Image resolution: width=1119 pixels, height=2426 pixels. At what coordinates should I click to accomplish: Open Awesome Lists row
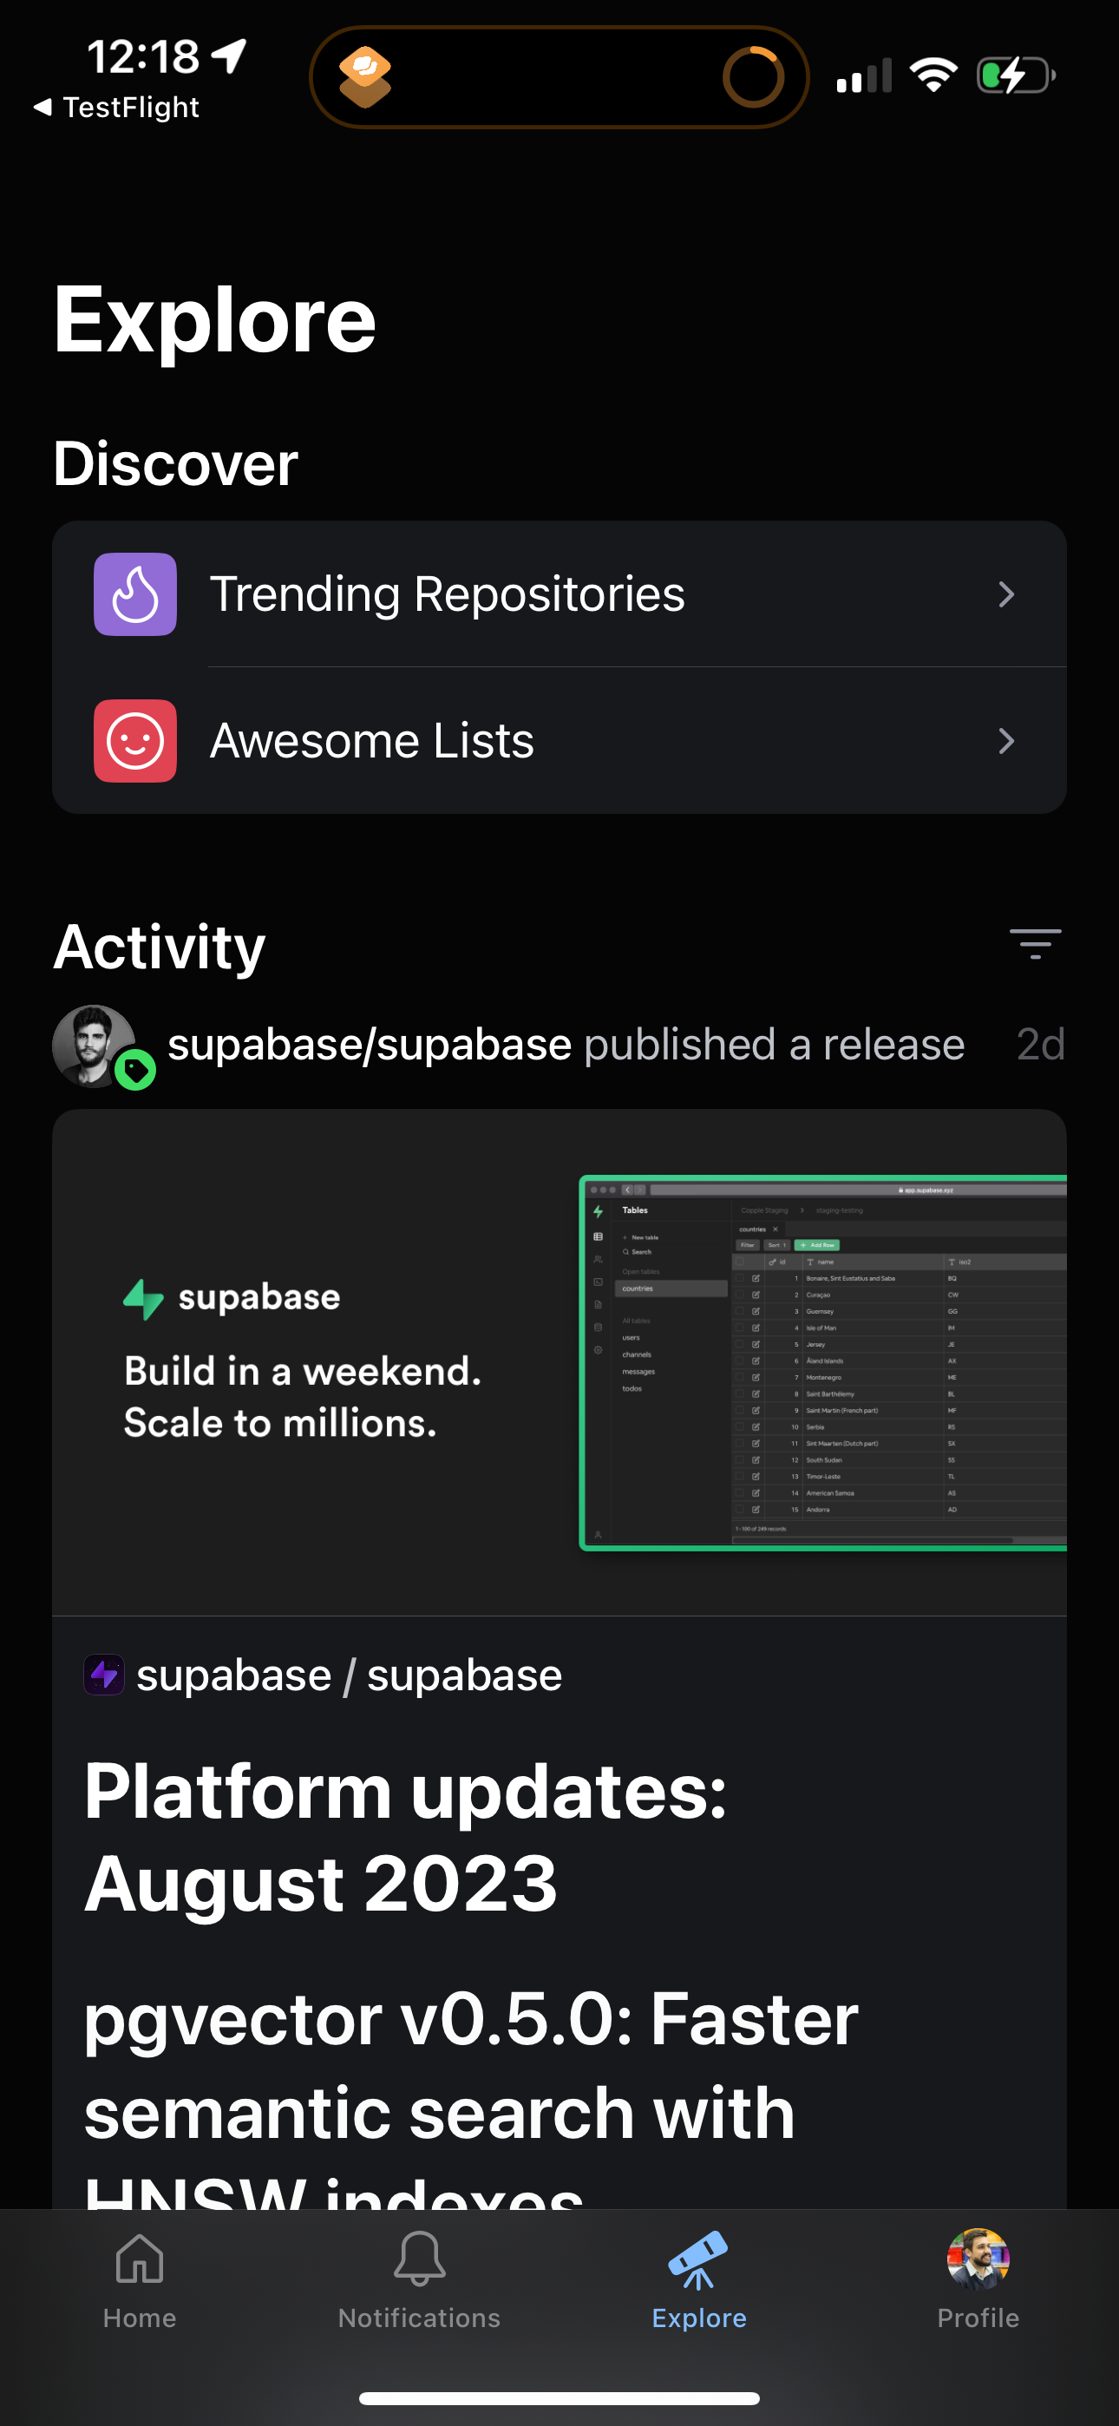tap(559, 741)
